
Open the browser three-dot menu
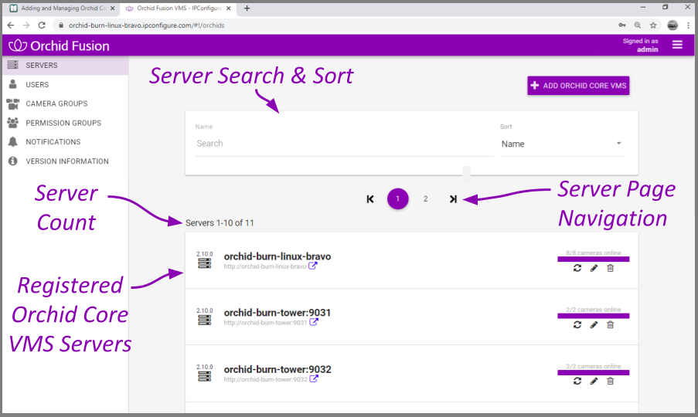click(688, 25)
